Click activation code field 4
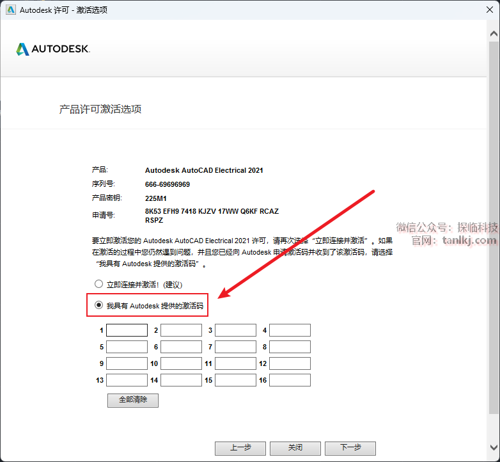The height and width of the screenshot is (462, 500). (x=290, y=330)
